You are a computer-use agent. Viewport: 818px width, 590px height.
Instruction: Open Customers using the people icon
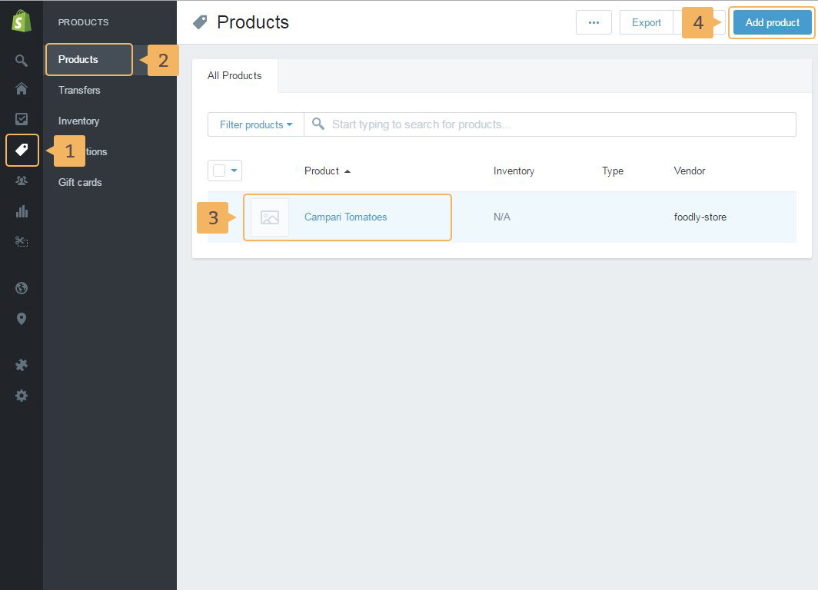coord(22,181)
